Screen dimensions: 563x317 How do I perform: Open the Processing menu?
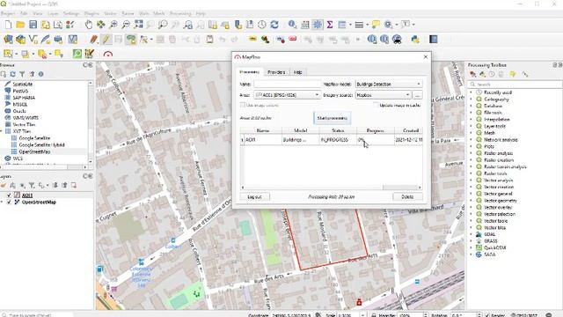pyautogui.click(x=180, y=13)
